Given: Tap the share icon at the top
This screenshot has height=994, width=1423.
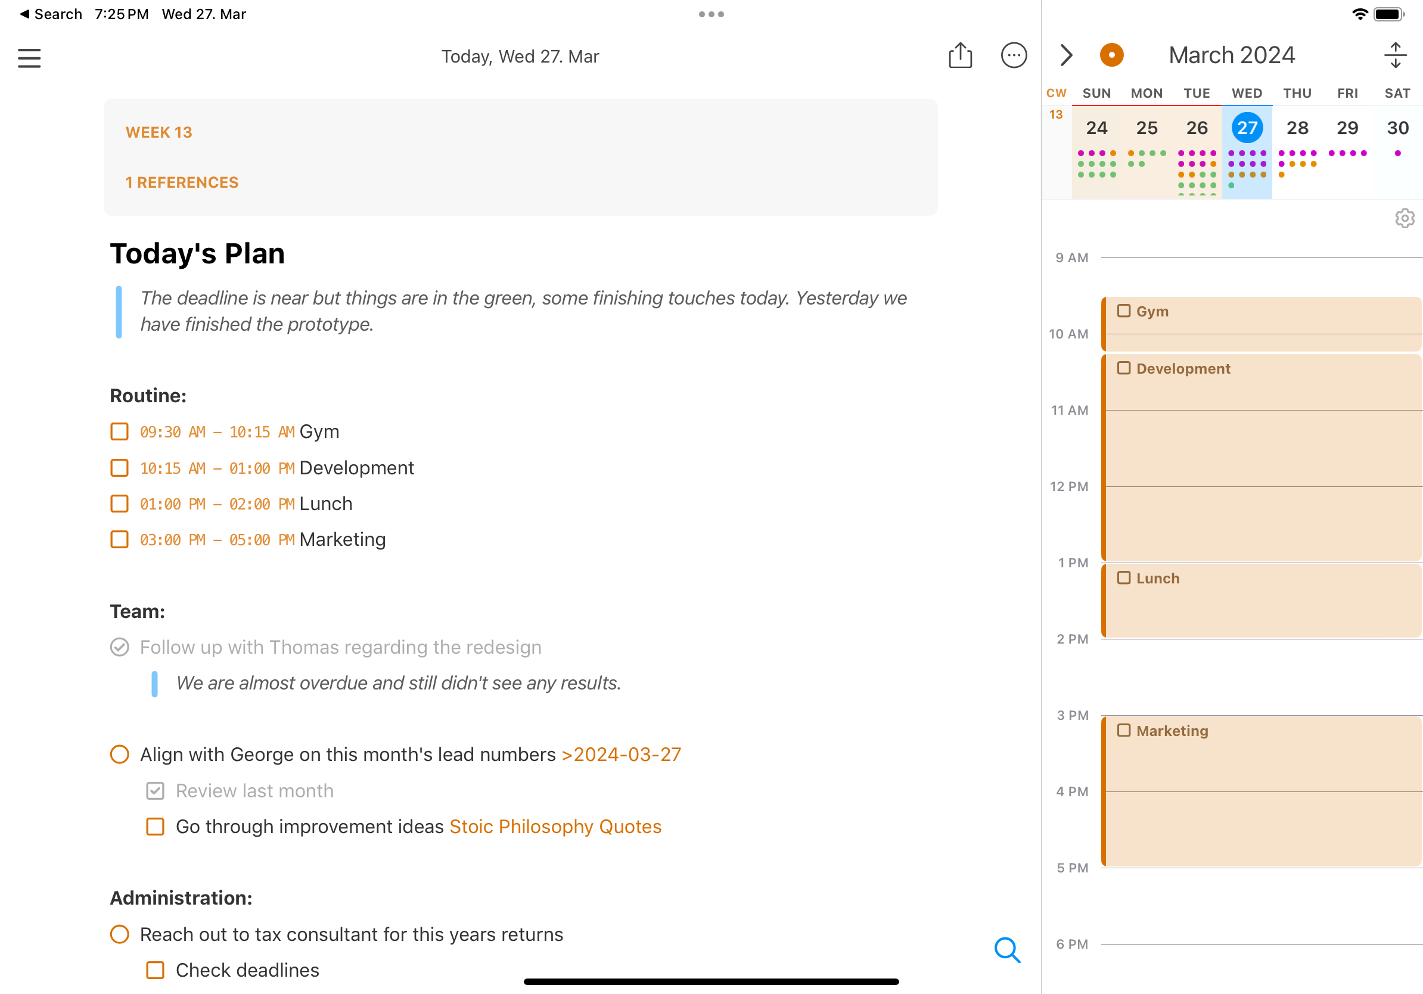Looking at the screenshot, I should [959, 55].
